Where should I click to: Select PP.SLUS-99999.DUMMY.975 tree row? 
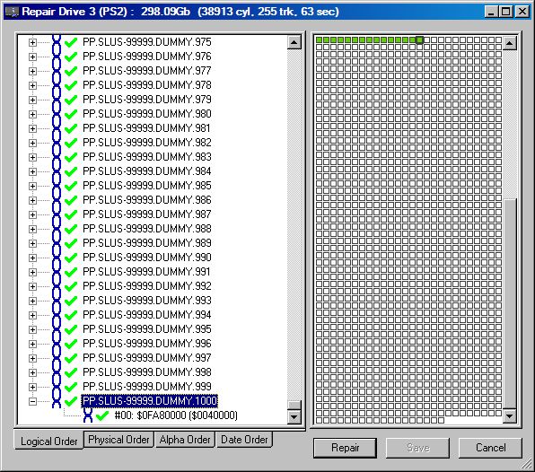click(x=147, y=42)
